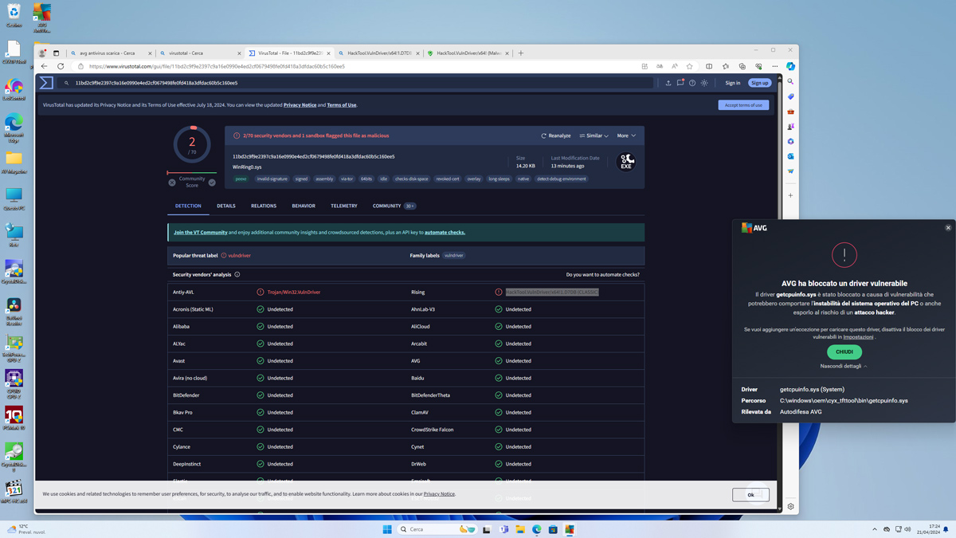The height and width of the screenshot is (538, 956).
Task: Click the Edge sidebar Outlook icon
Action: [790, 156]
